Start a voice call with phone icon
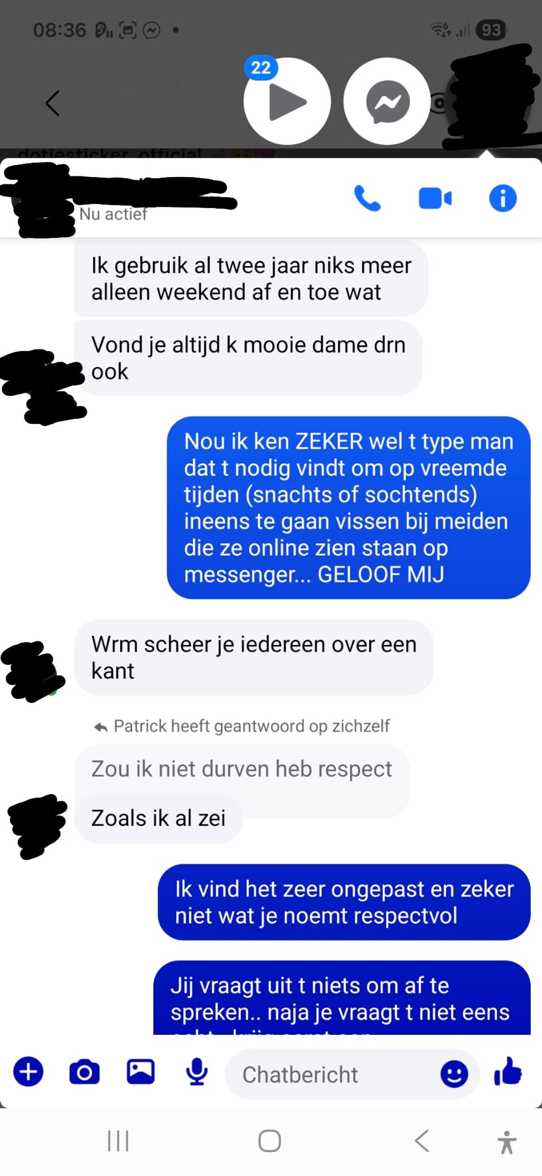The image size is (542, 1176). 367,198
